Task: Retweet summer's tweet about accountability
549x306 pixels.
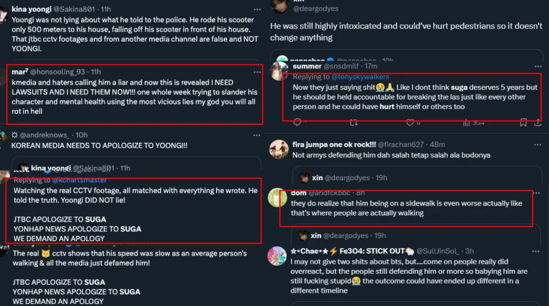Action: click(x=354, y=122)
